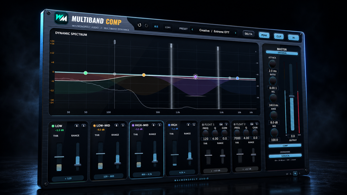Click the master REL knob

point(273,98)
